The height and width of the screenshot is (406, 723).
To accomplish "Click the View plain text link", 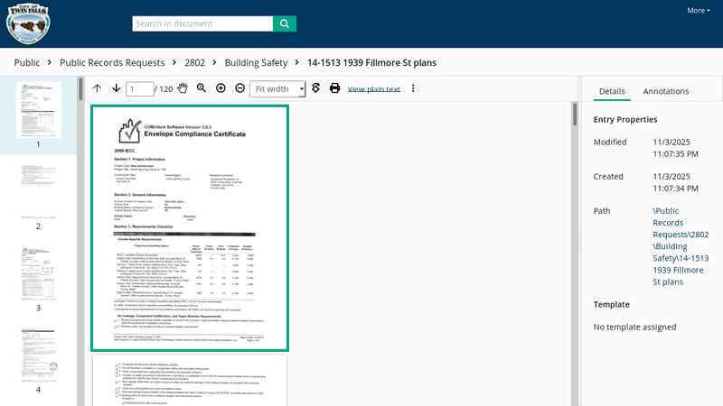I will 373,89.
